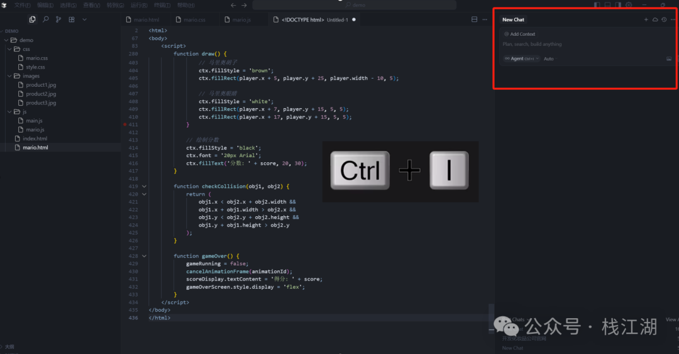
Task: Click the Cursor app logo
Action: [x=4, y=5]
